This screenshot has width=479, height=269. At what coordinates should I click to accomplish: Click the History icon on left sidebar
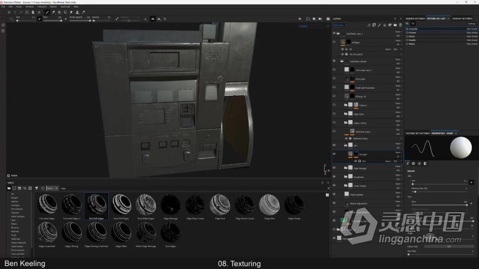[x=3, y=25]
